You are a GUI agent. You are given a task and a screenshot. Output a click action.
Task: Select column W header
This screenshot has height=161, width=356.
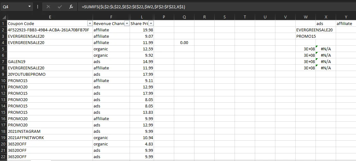pos(305,17)
